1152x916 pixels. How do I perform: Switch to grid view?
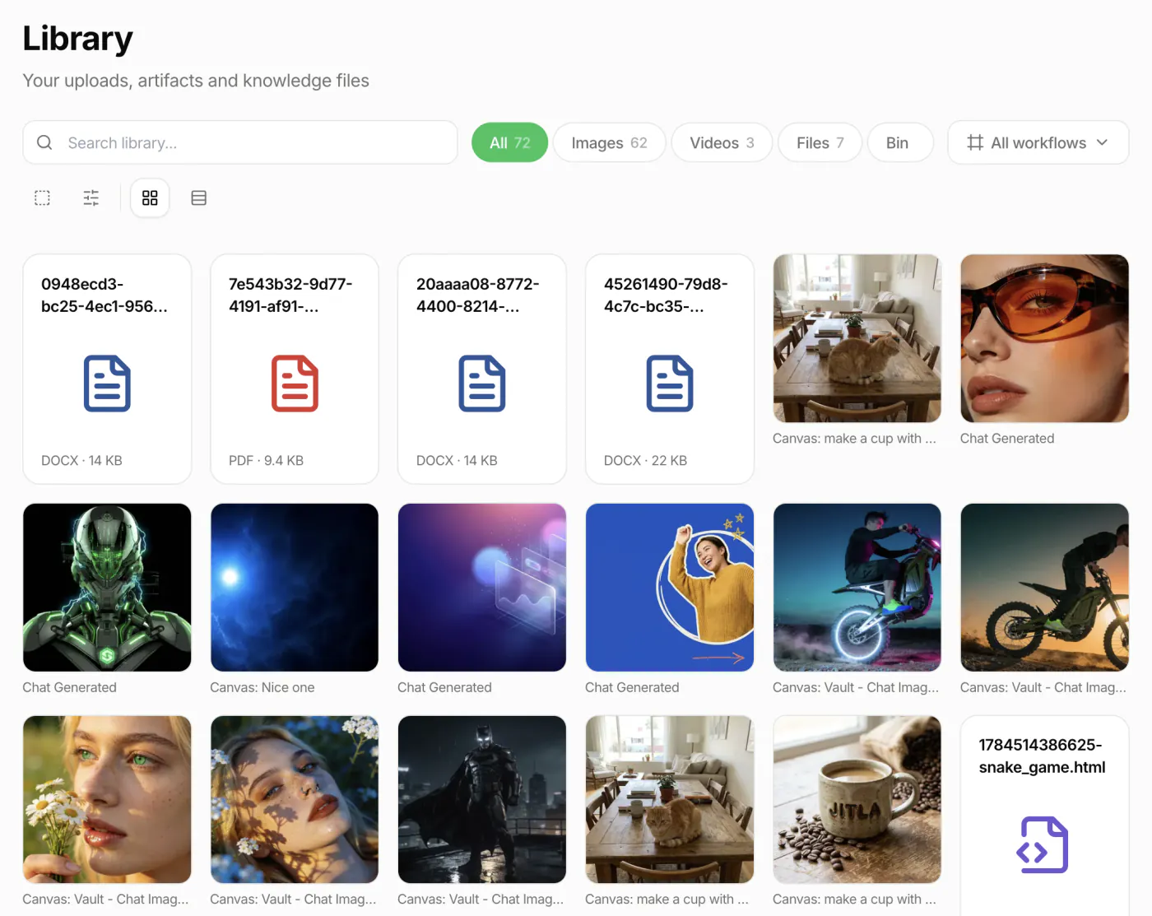click(x=150, y=198)
